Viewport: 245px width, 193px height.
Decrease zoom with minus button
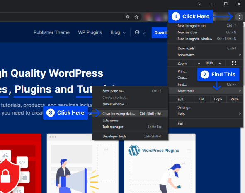pos(199,63)
